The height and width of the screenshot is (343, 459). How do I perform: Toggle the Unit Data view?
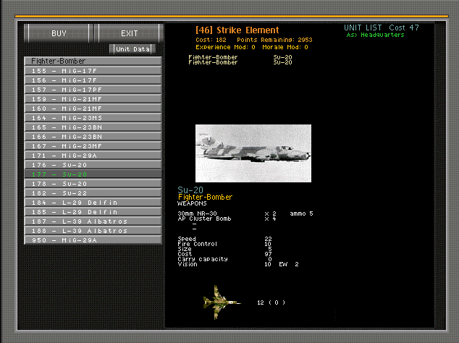point(132,48)
